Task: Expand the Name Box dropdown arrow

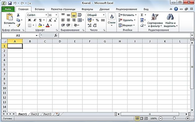Action: [37, 35]
